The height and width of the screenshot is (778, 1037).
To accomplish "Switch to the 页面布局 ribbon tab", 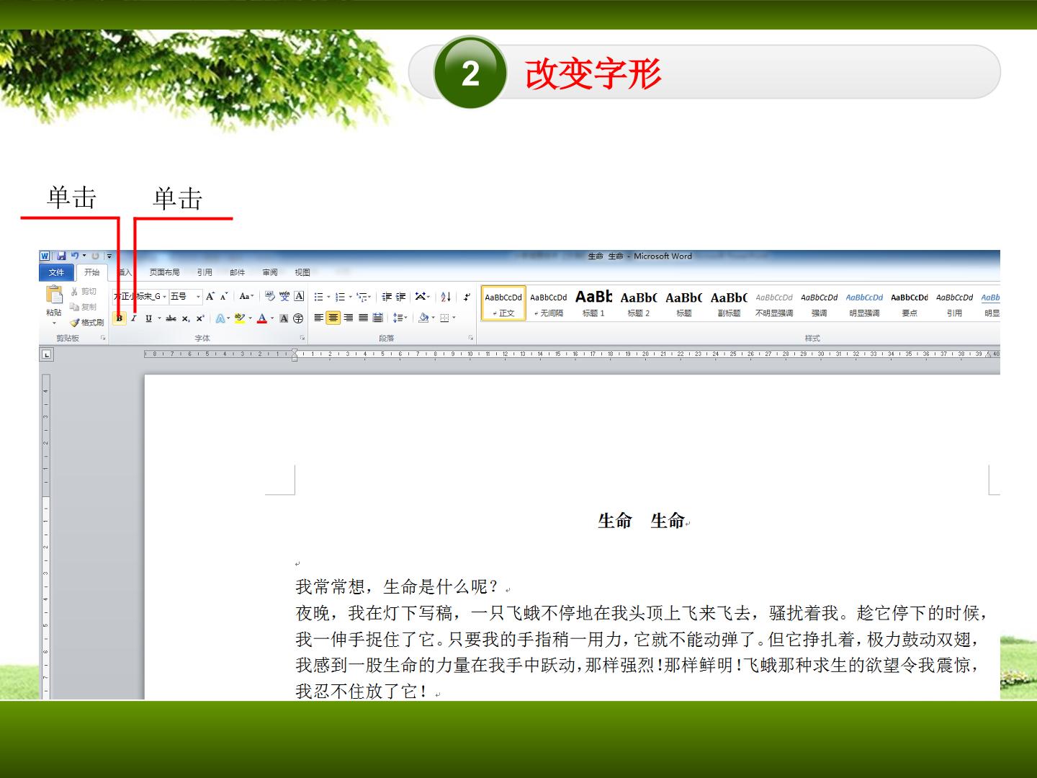I will (x=164, y=272).
